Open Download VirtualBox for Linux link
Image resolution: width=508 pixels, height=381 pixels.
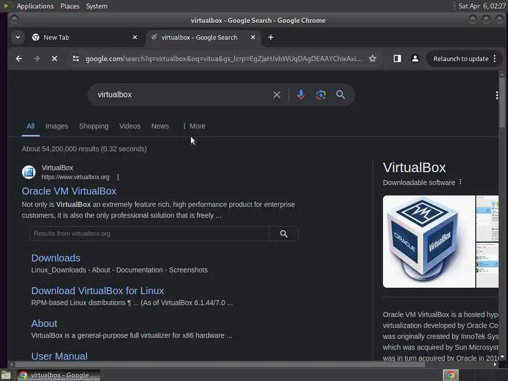[x=98, y=291]
